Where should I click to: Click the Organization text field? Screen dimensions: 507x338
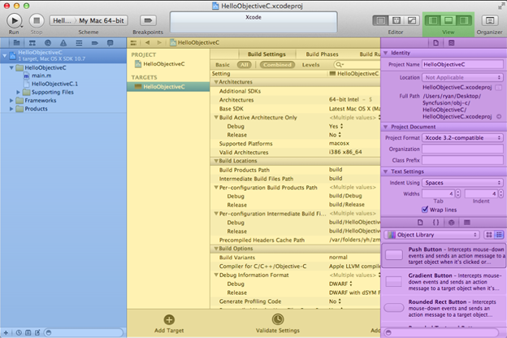click(x=462, y=149)
